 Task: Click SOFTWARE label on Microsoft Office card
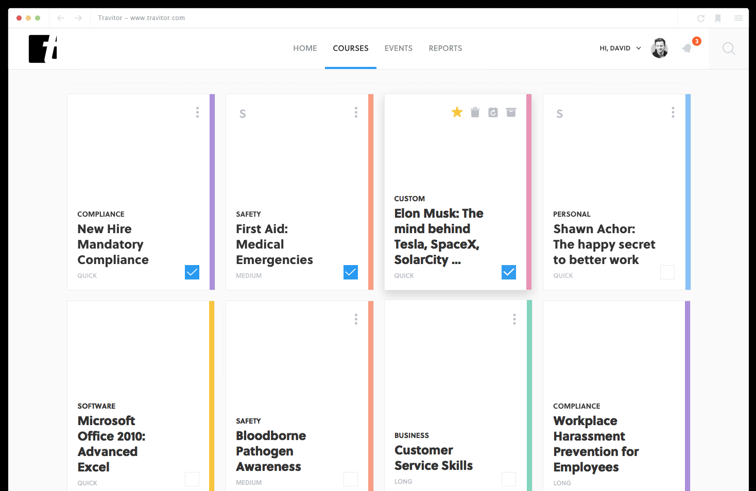[x=96, y=406]
